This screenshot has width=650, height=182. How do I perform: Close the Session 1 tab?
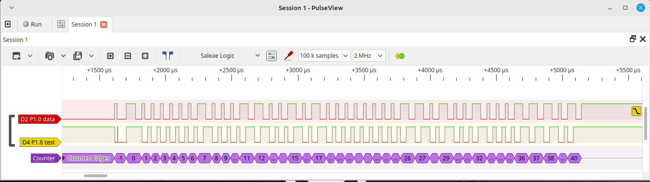(x=104, y=24)
